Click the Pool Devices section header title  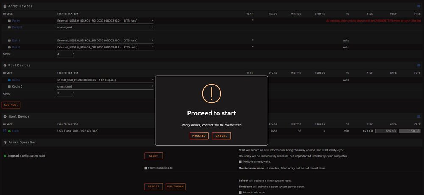click(x=19, y=65)
